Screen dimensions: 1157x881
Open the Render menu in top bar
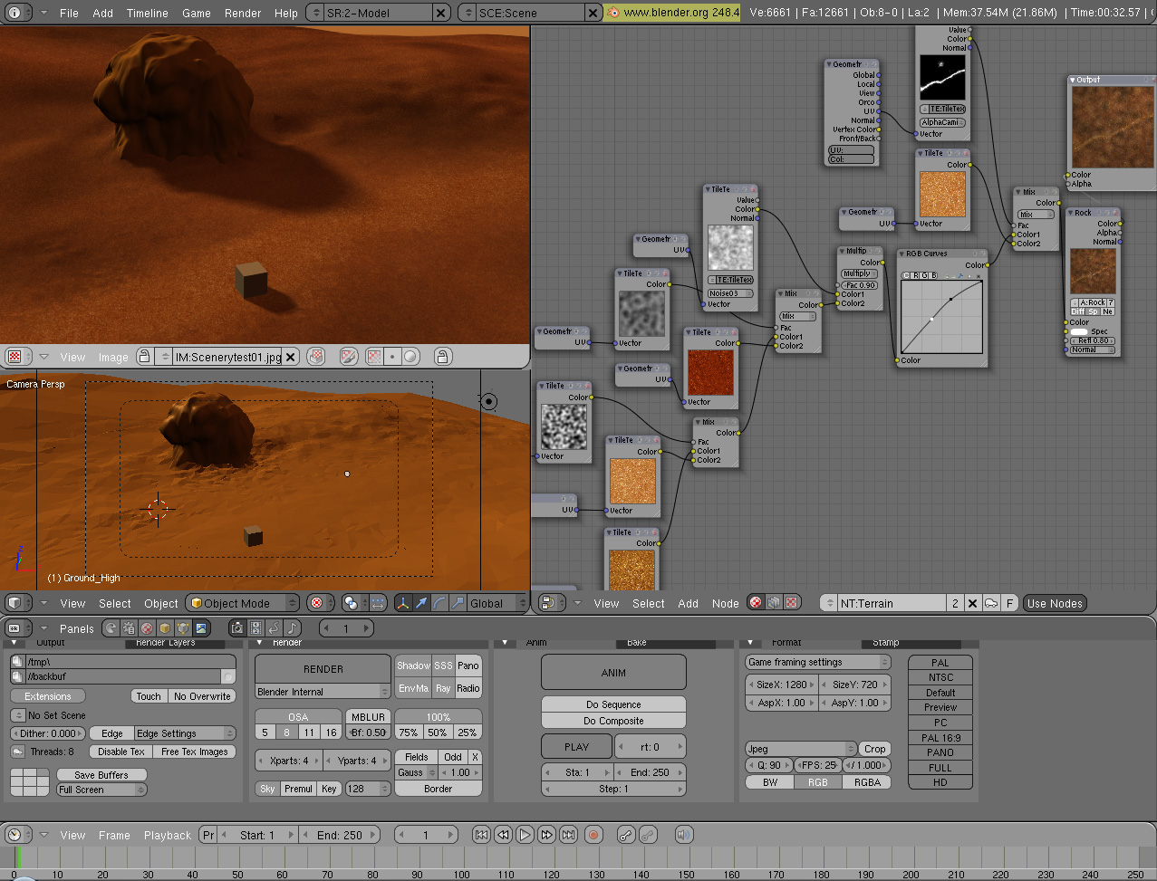click(x=243, y=13)
